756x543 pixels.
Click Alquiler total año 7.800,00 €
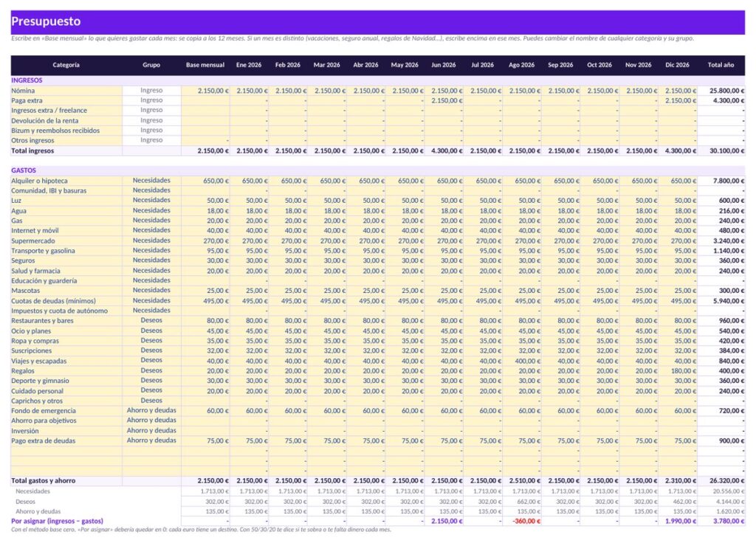[721, 181]
